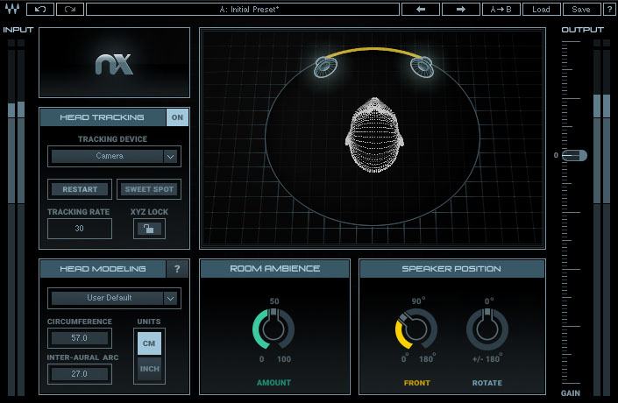This screenshot has width=618, height=403.
Task: Click the redo arrow icon
Action: coord(69,10)
